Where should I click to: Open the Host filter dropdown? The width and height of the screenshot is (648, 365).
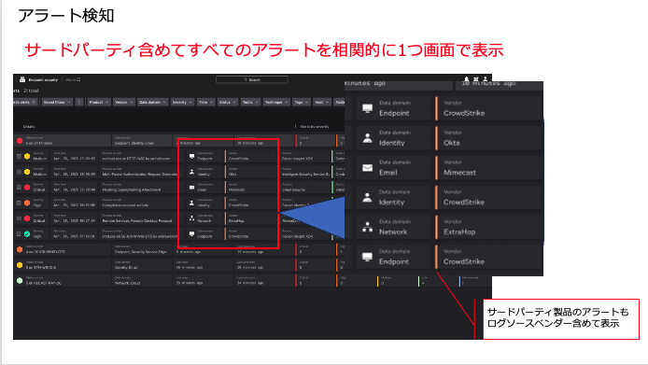pyautogui.click(x=322, y=102)
